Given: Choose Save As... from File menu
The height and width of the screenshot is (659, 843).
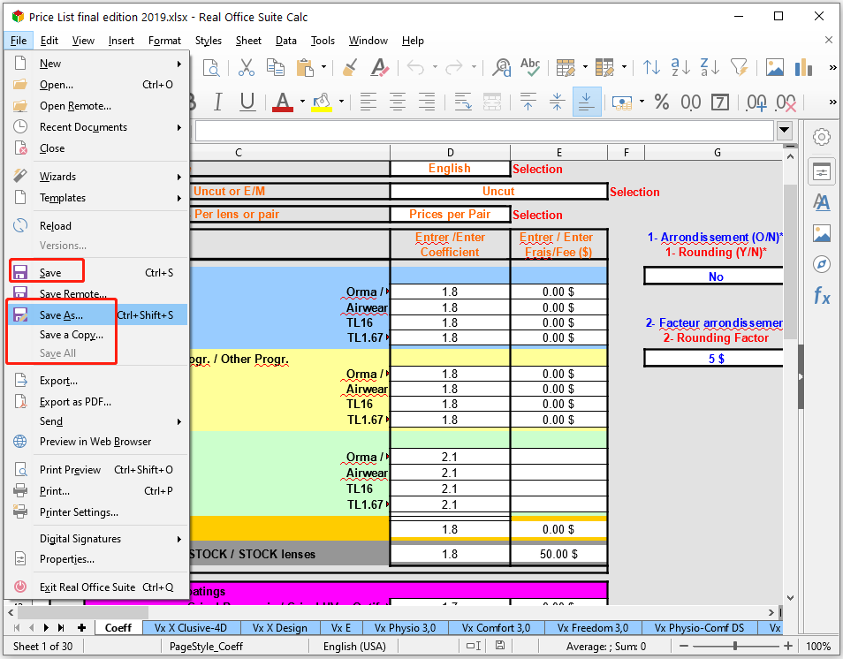Looking at the screenshot, I should point(61,315).
